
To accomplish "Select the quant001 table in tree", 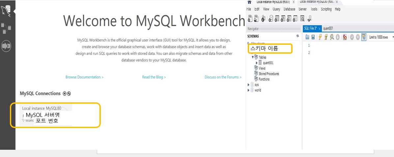I will (x=268, y=63).
